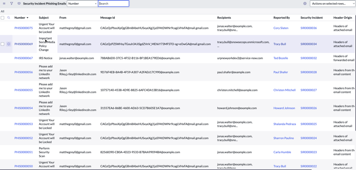This screenshot has width=356, height=170.
Task: Open security incident SIR0000024
Action: coord(308,138)
